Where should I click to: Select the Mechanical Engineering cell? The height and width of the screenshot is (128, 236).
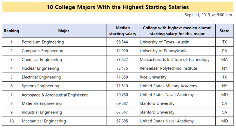pyautogui.click(x=64, y=121)
